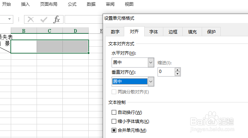248x138 pixels.
Task: Open the 插入 ribbon tab
Action: click(25, 4)
